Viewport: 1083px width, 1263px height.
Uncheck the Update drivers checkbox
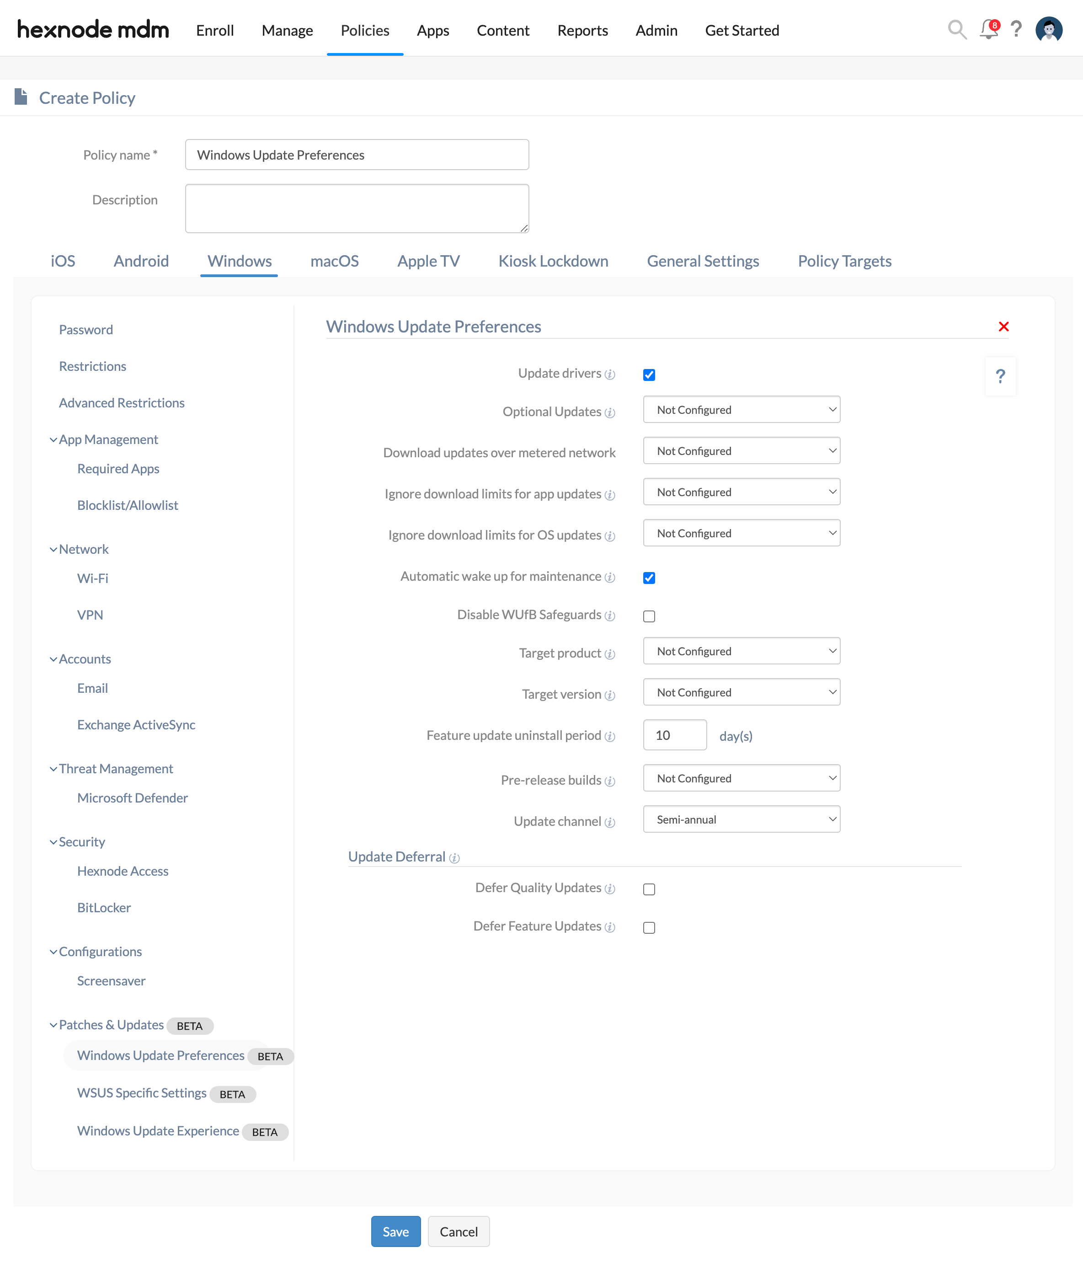pyautogui.click(x=649, y=374)
